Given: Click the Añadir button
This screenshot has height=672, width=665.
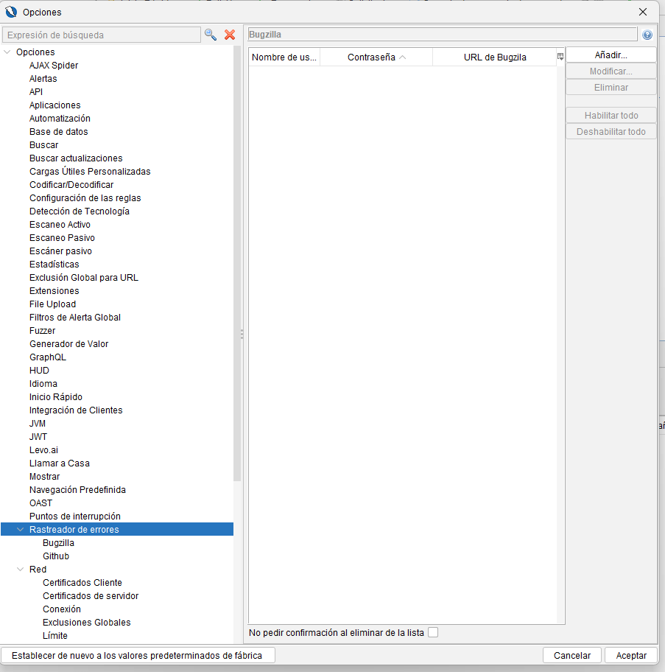Looking at the screenshot, I should pos(611,55).
